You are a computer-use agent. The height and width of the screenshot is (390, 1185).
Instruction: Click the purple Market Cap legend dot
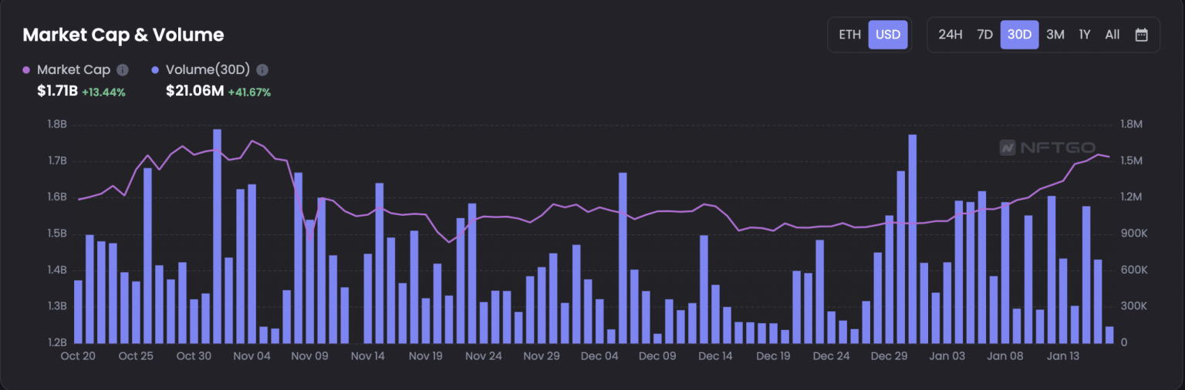click(27, 70)
